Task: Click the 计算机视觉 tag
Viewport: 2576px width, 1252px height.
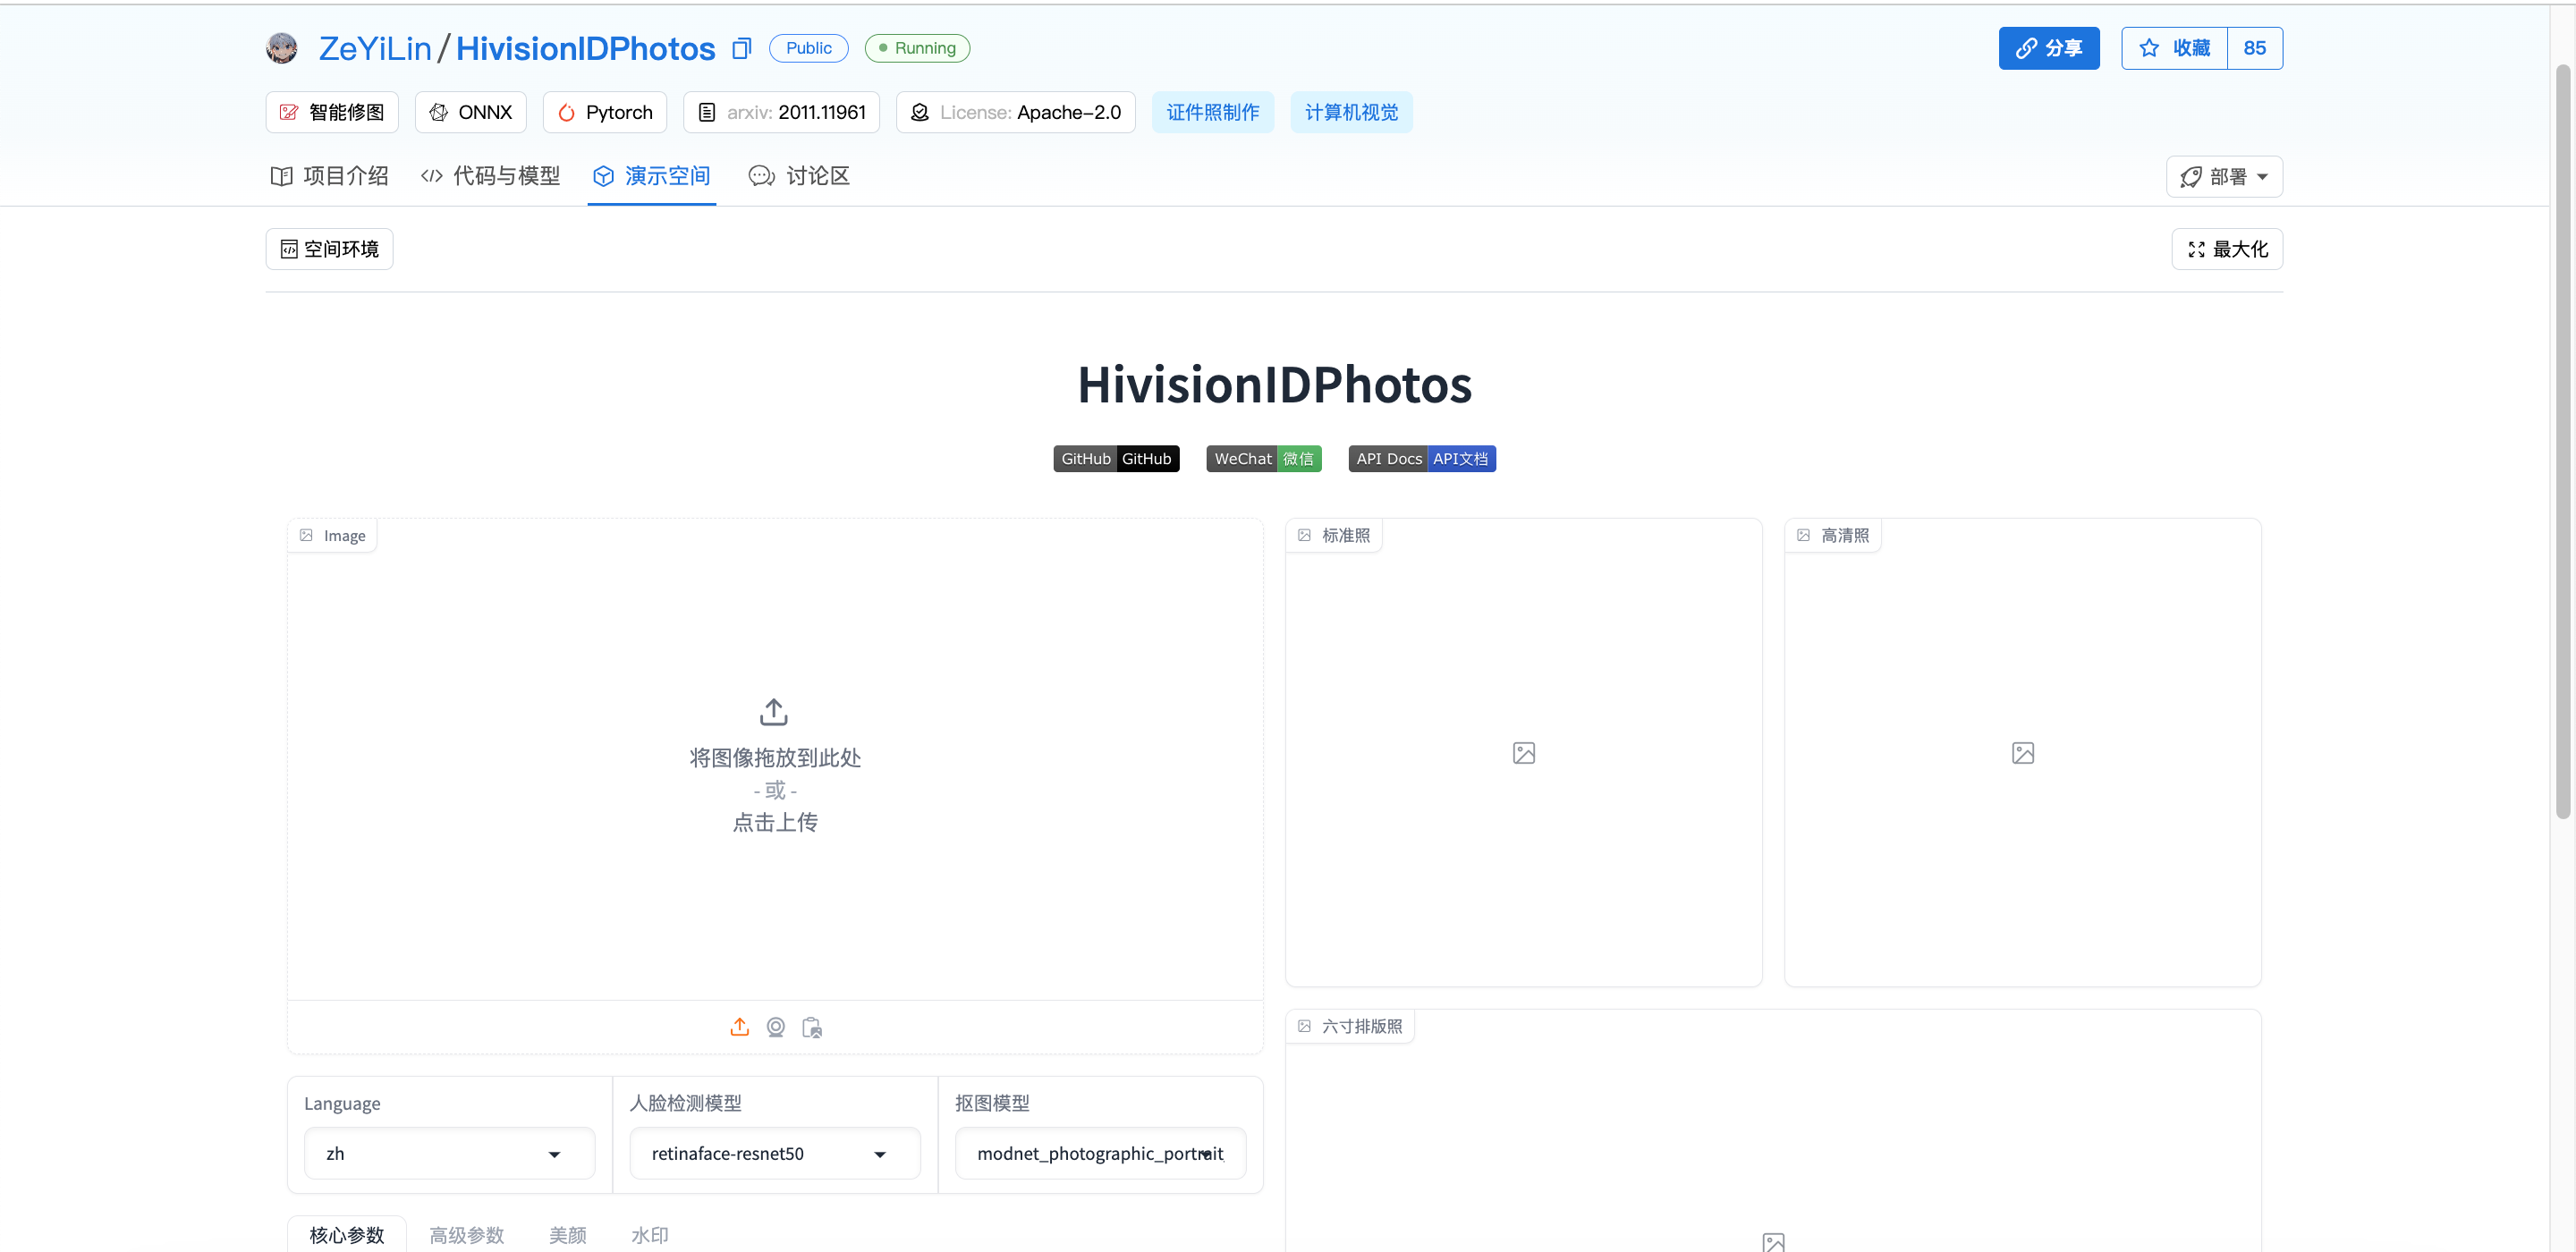Action: tap(1351, 112)
